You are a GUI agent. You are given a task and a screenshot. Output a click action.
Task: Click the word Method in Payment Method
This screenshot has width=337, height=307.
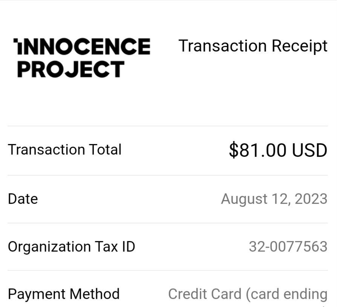pos(95,294)
